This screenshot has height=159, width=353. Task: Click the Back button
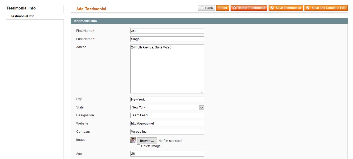[x=206, y=8]
